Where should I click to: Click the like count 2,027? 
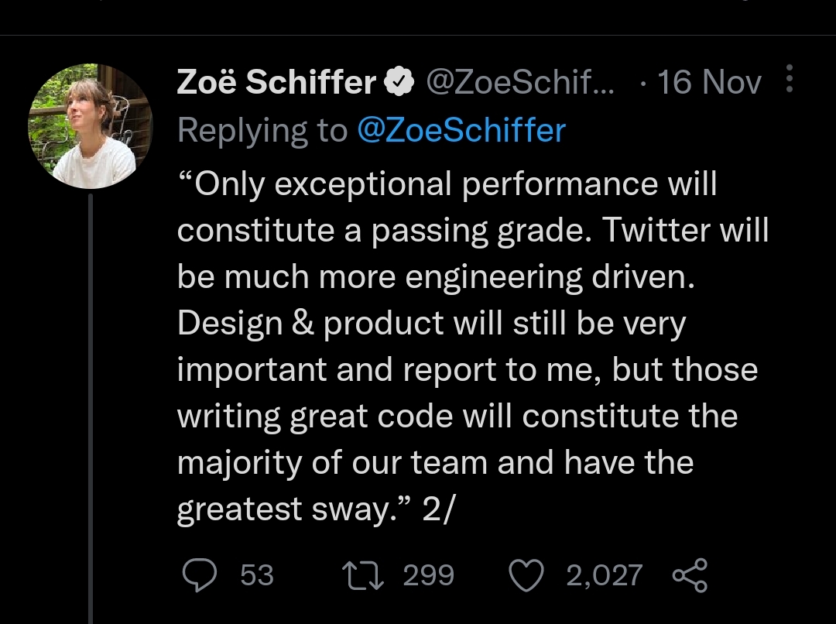click(605, 575)
